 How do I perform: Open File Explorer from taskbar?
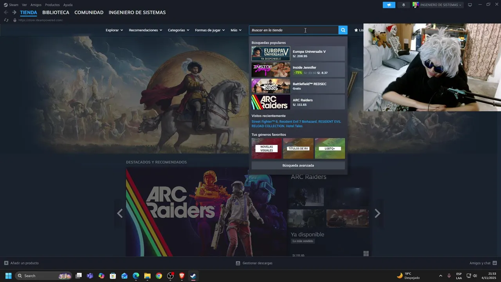pyautogui.click(x=147, y=276)
